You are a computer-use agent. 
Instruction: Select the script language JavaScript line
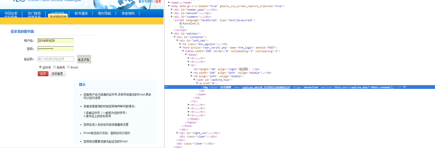point(214,20)
